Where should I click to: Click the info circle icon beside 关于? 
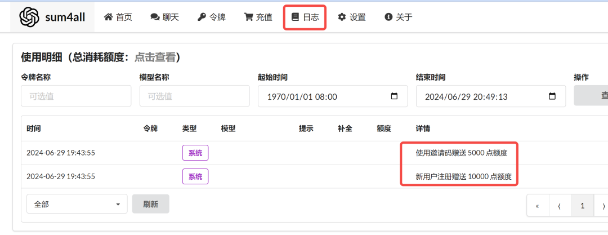388,17
